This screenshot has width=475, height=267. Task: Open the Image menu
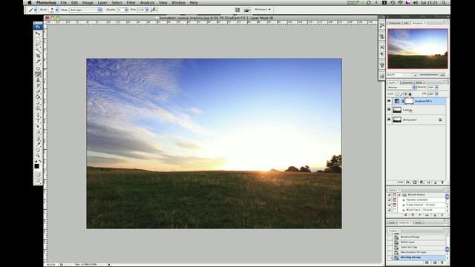click(88, 3)
